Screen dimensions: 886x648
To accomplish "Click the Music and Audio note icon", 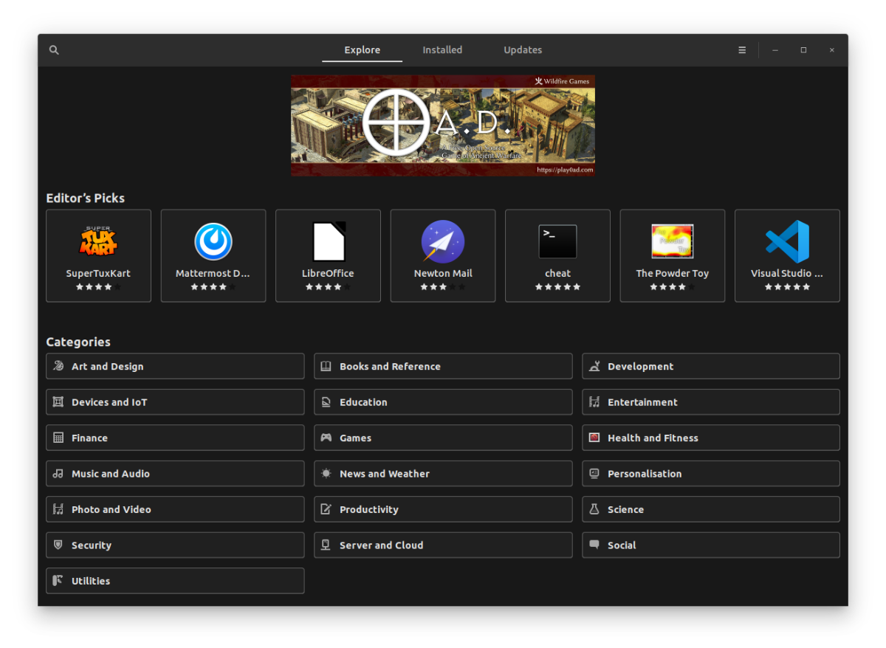I will tap(58, 474).
